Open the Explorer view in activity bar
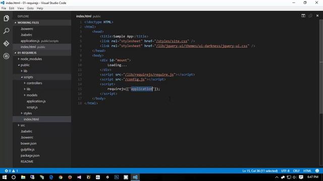The width and height of the screenshot is (323, 181). [6, 19]
